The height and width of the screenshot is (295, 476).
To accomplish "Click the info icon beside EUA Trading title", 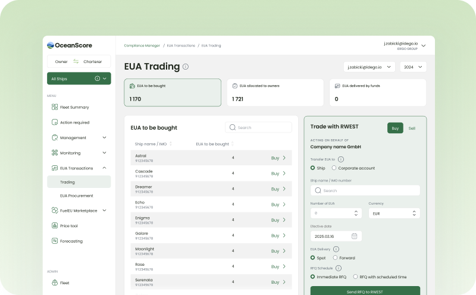I will pyautogui.click(x=186, y=67).
